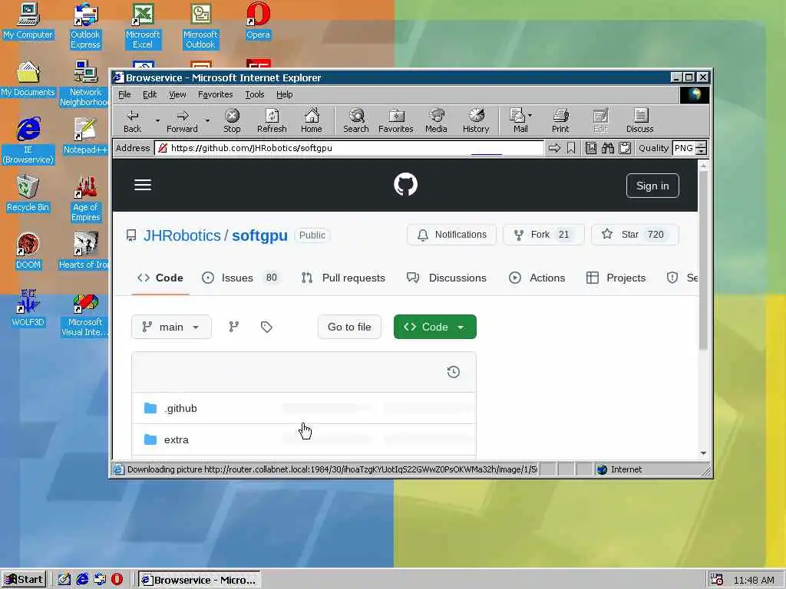Select the Code tab
This screenshot has height=589, width=786.
pyautogui.click(x=160, y=278)
